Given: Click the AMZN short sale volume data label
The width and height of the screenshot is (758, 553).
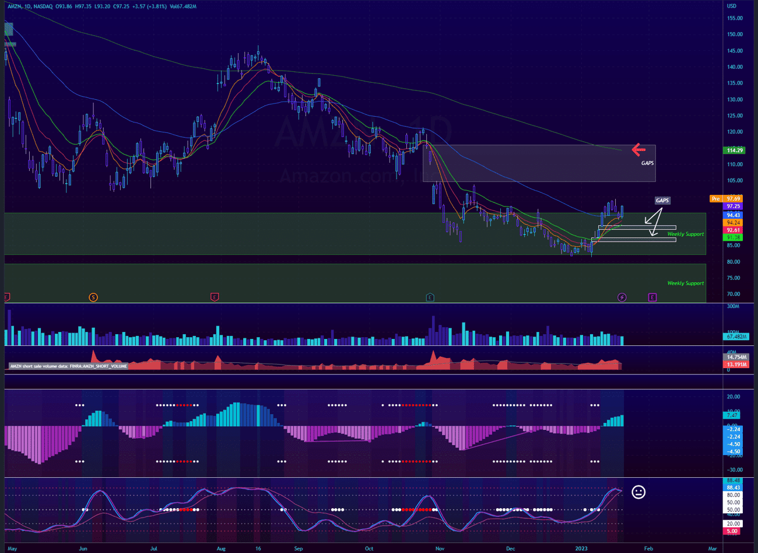Looking at the screenshot, I should click(68, 366).
